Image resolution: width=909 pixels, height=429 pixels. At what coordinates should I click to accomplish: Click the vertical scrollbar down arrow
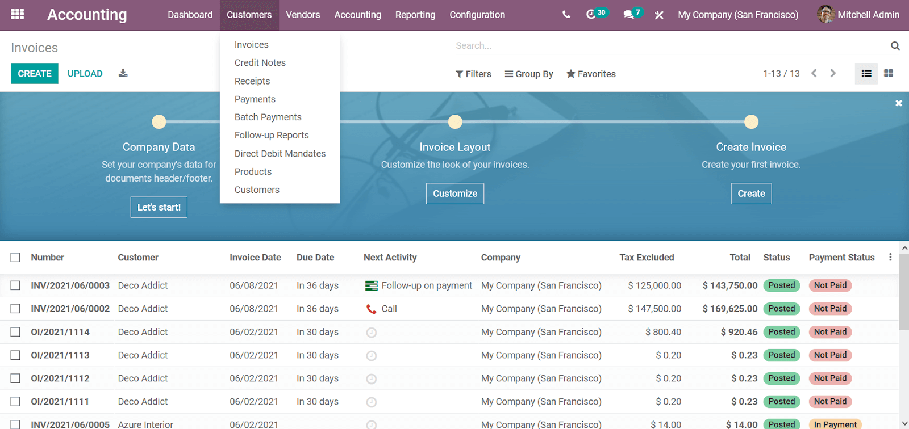(x=904, y=423)
